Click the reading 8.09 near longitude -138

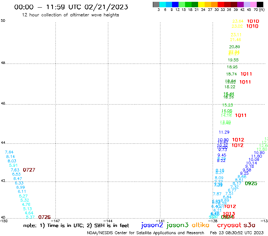(219, 178)
